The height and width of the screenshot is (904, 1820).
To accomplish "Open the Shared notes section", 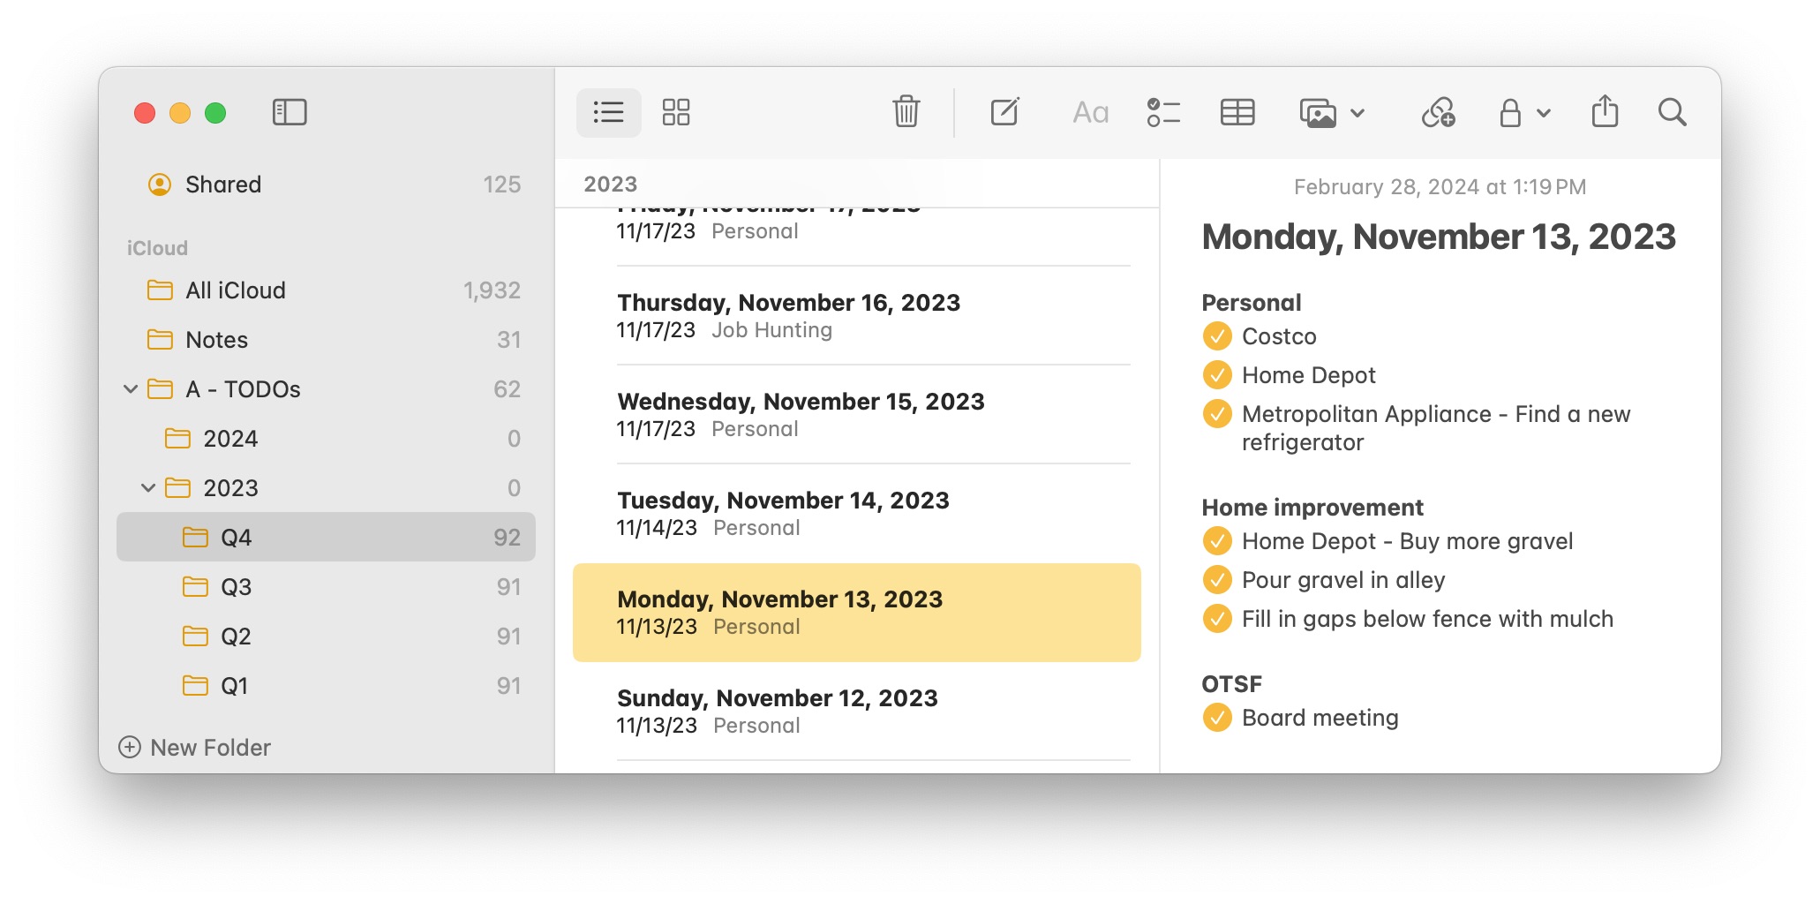I will pyautogui.click(x=222, y=185).
